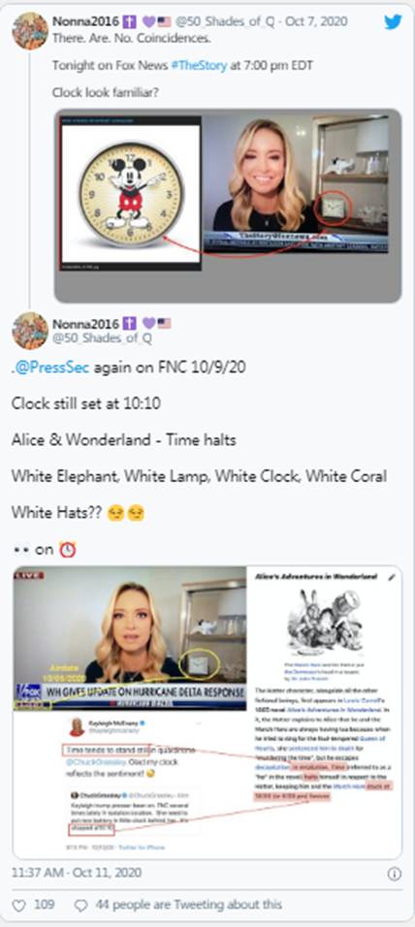Open the Alice's Adventures in Wonderland excerpt image
Viewport: 415px width, 927px height.
tap(324, 685)
